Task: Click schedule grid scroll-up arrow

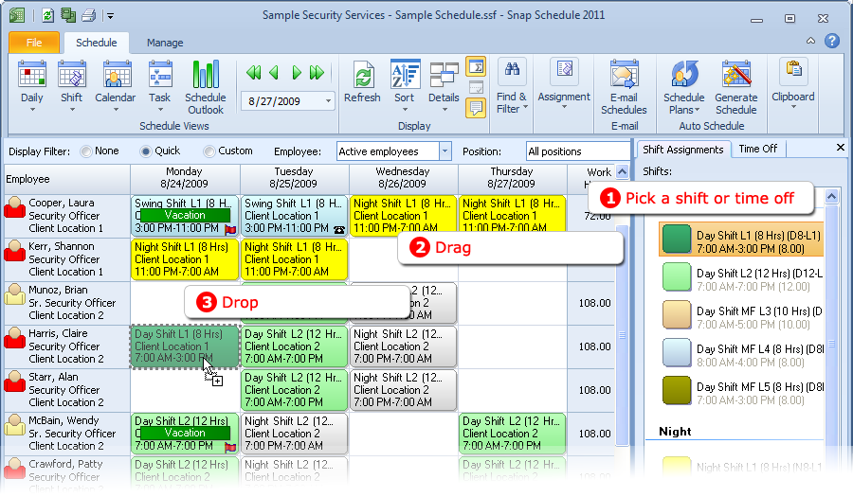Action: (623, 172)
